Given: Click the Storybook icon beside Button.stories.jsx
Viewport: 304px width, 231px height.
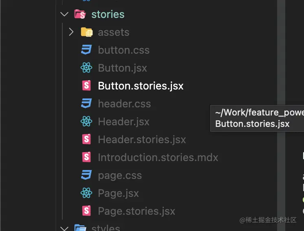Looking at the screenshot, I should [86, 85].
